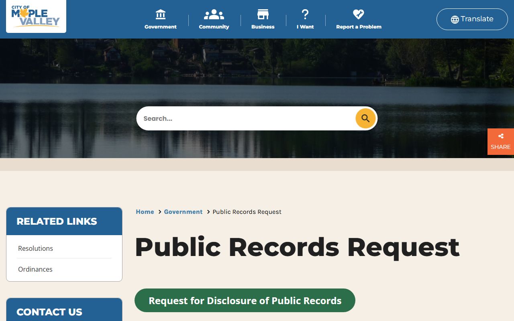The width and height of the screenshot is (514, 321).
Task: Click the CONTACT US panel header
Action: pos(64,309)
